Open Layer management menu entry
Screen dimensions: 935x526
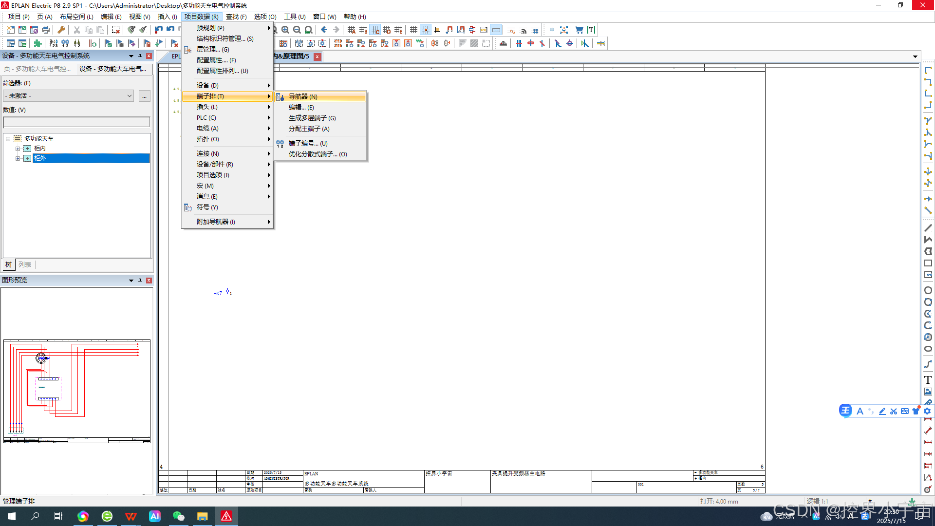pos(227,49)
